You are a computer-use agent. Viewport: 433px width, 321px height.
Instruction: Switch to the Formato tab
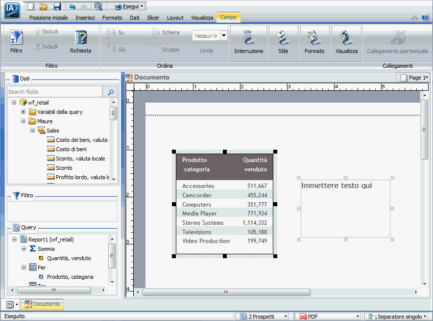(112, 18)
